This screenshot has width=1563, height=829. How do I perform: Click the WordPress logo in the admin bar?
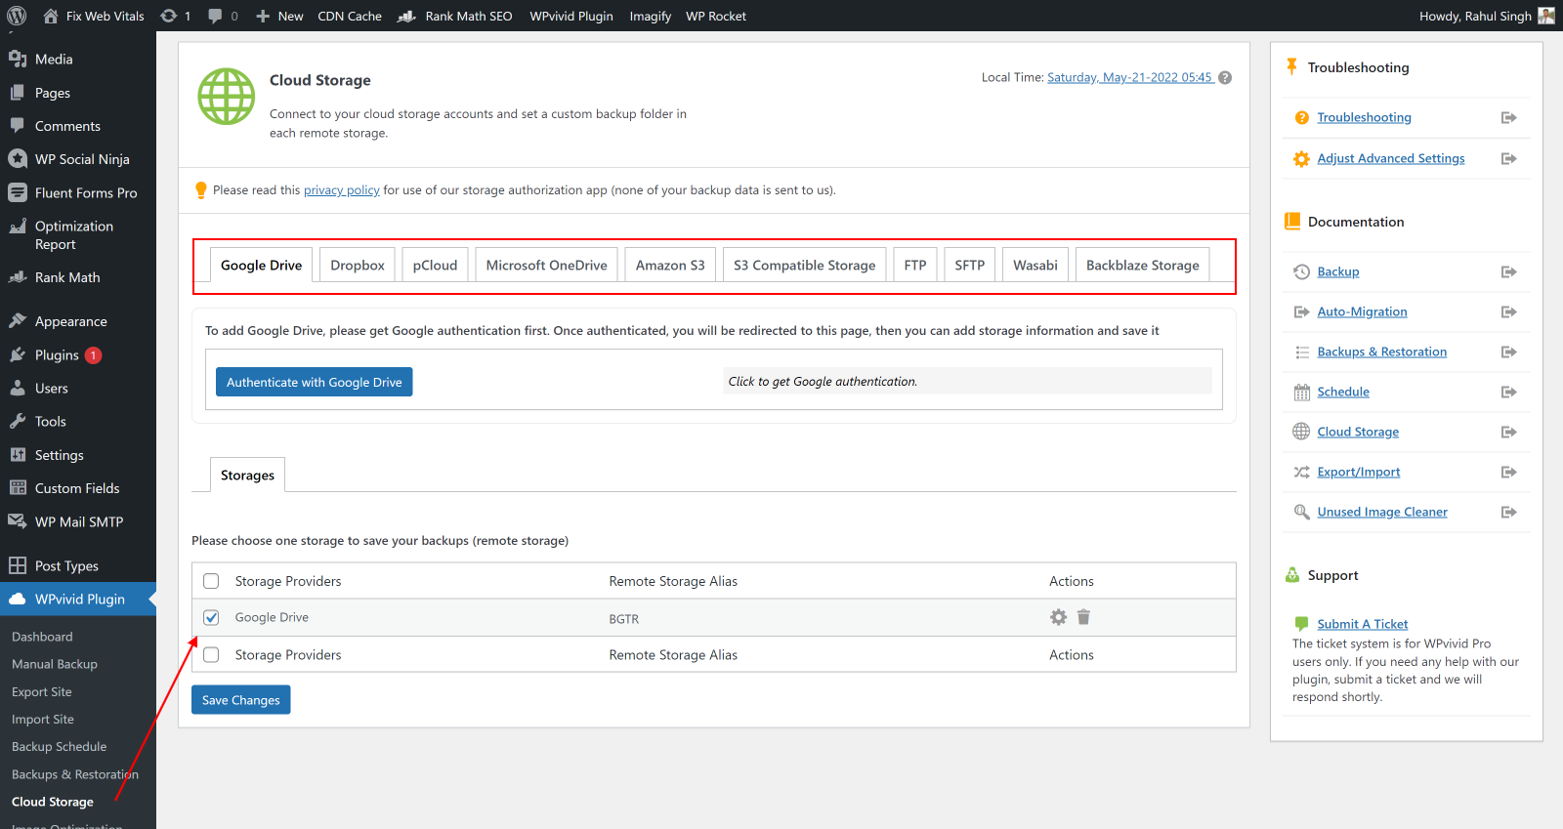coord(17,16)
